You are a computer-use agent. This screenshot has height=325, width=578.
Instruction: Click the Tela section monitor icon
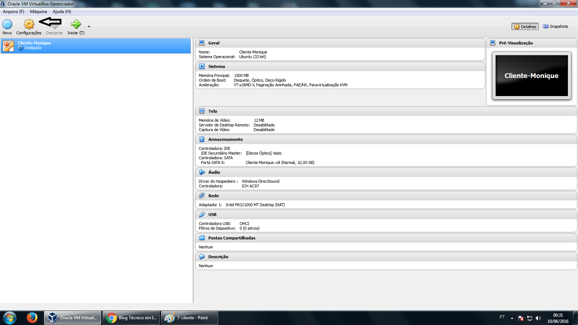[202, 111]
